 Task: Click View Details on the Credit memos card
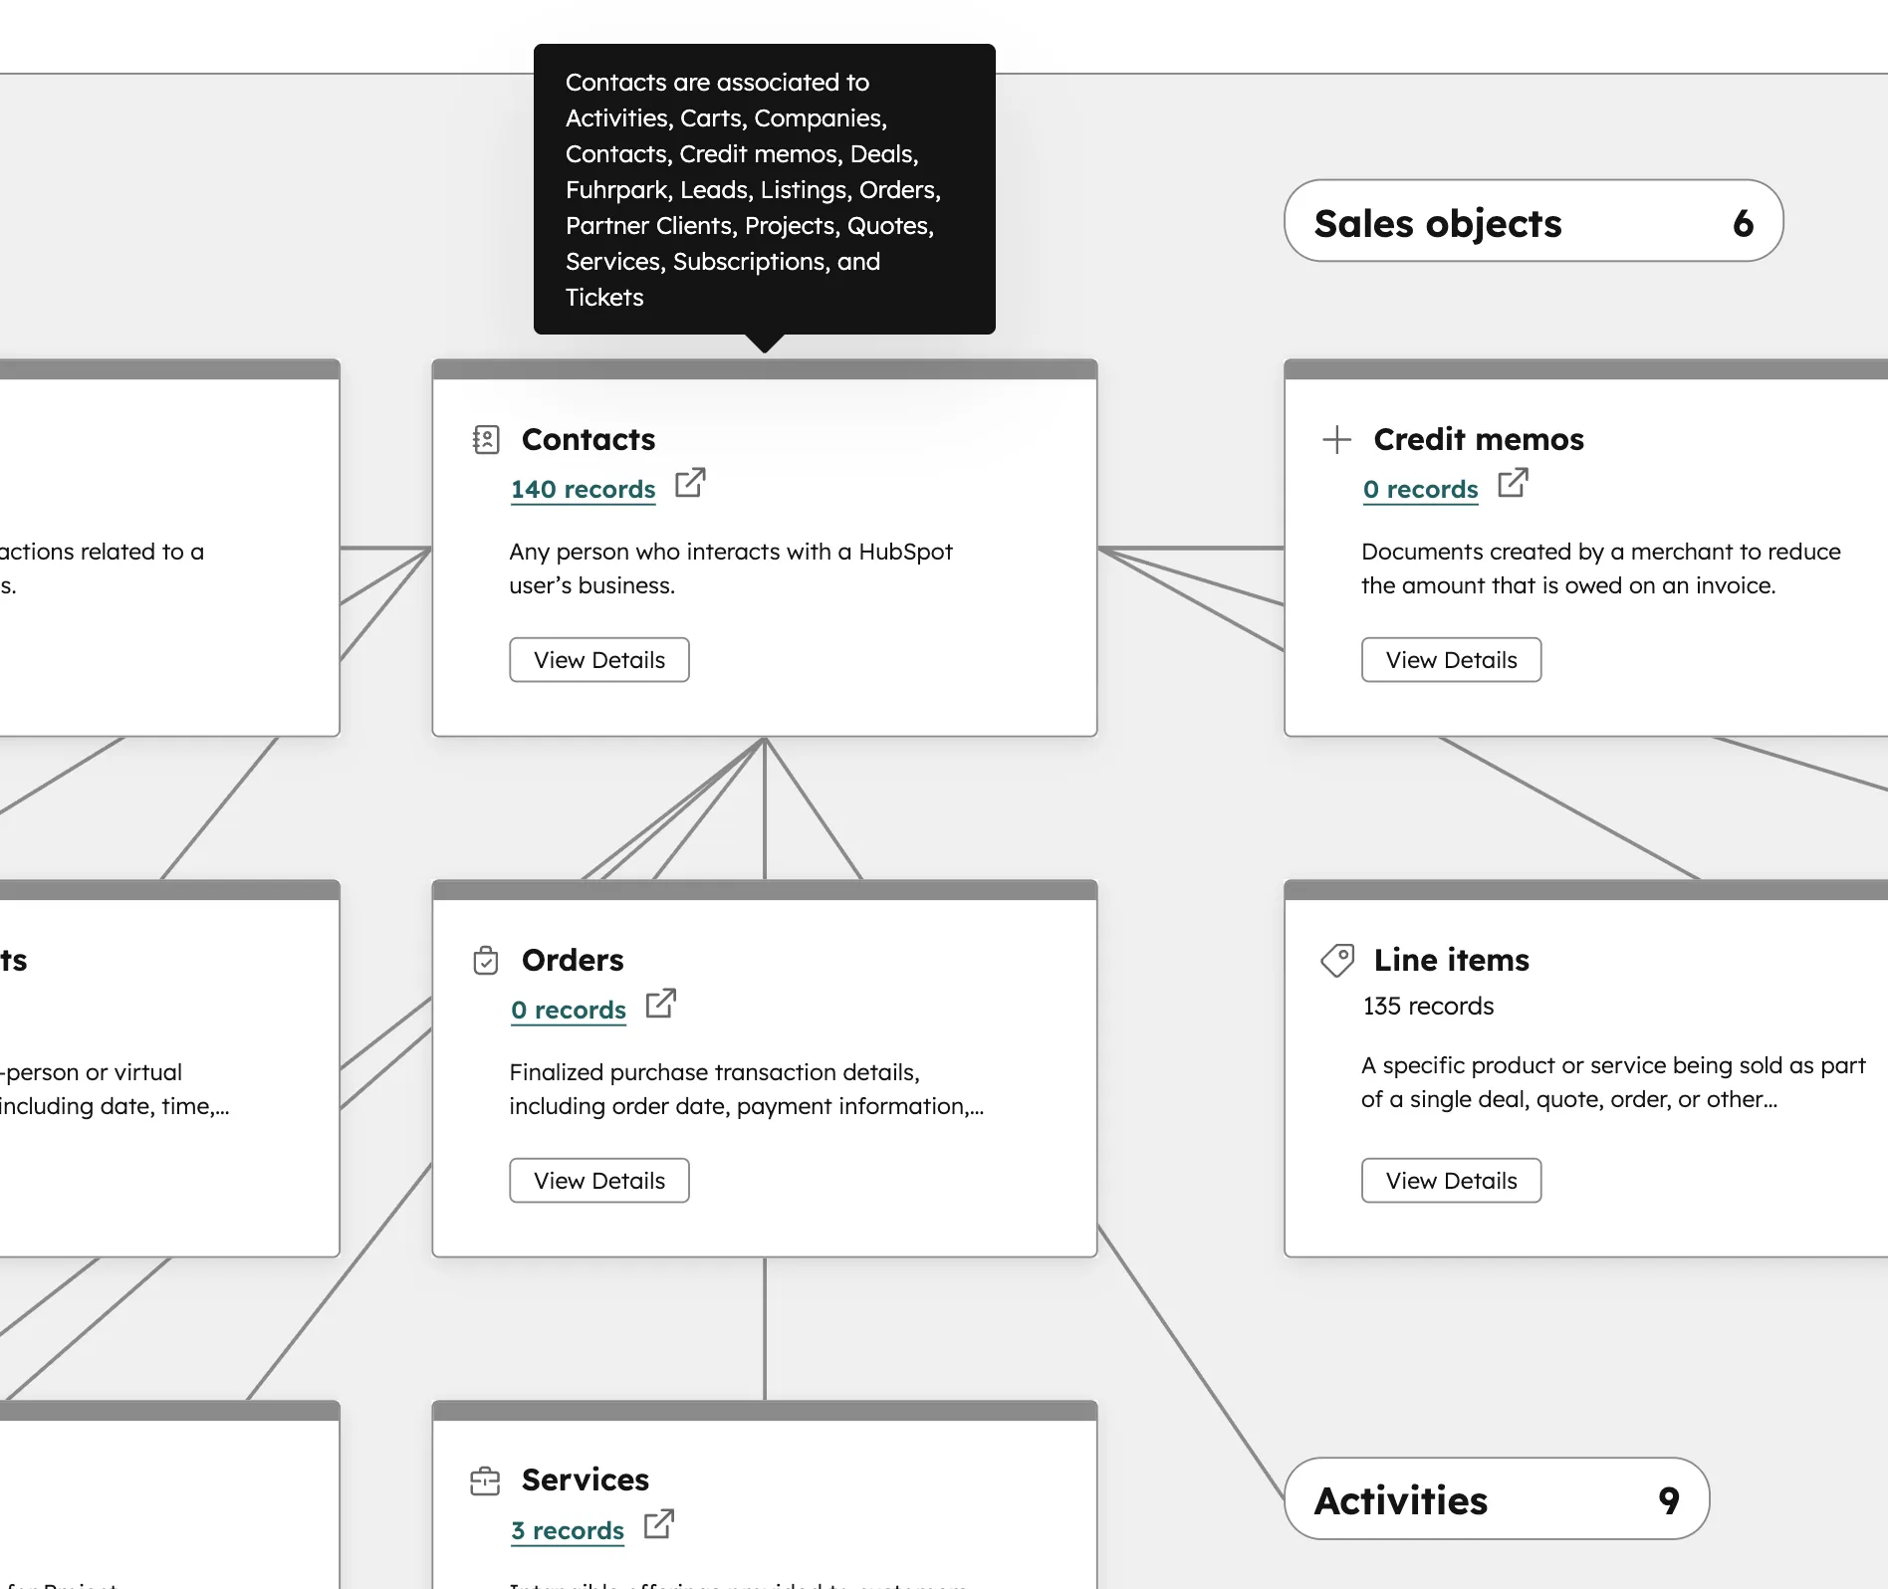point(1450,659)
